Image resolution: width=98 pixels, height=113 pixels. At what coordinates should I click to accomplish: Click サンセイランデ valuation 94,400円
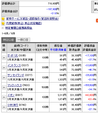pos(76,75)
